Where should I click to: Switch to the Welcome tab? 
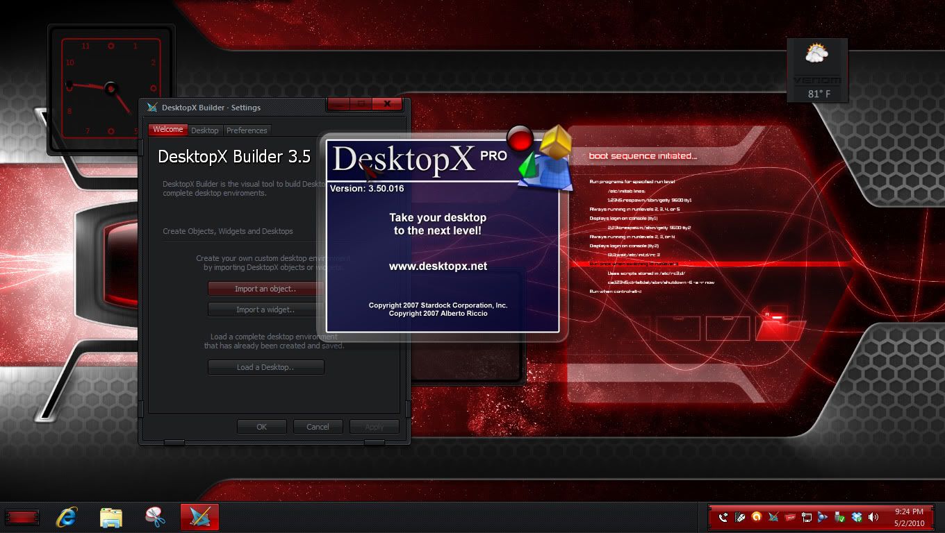click(167, 130)
